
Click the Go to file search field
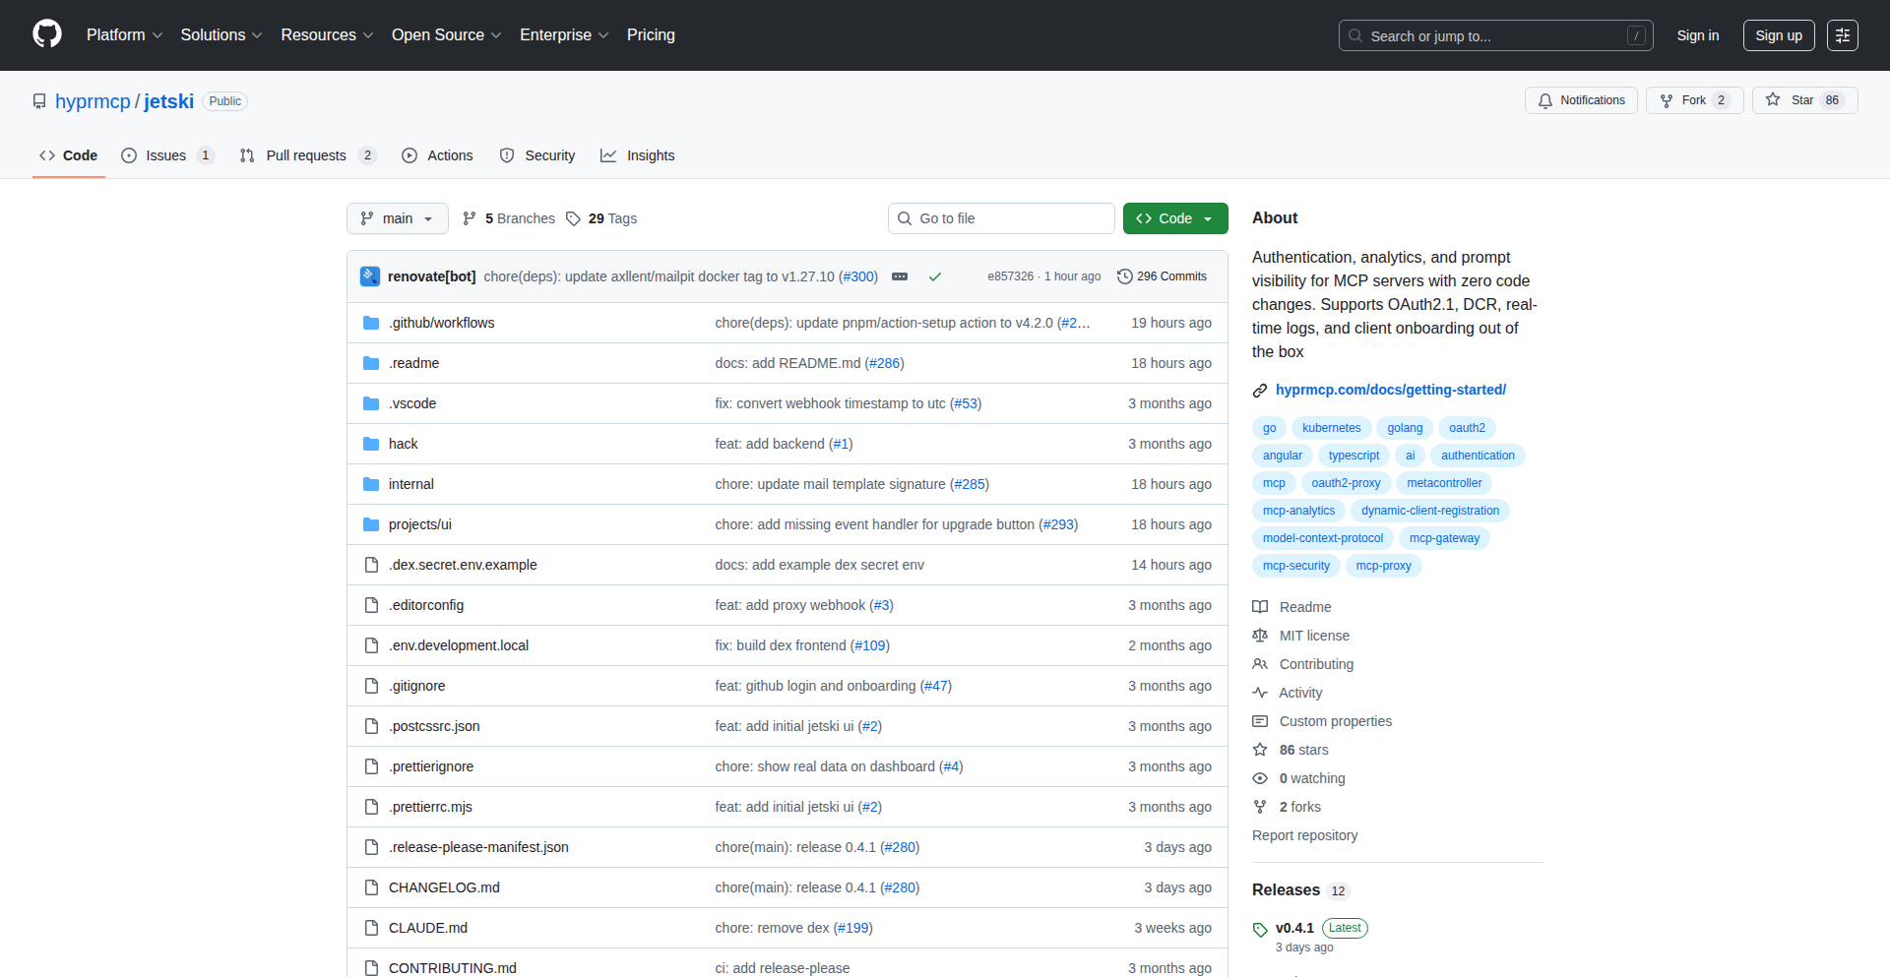(x=1001, y=218)
